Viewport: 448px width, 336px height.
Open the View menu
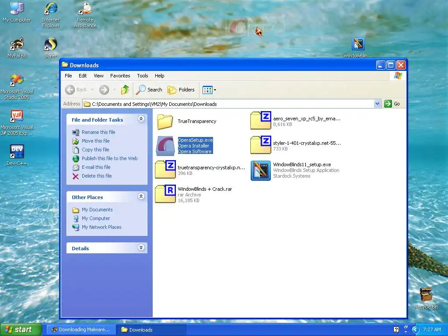[x=98, y=76]
